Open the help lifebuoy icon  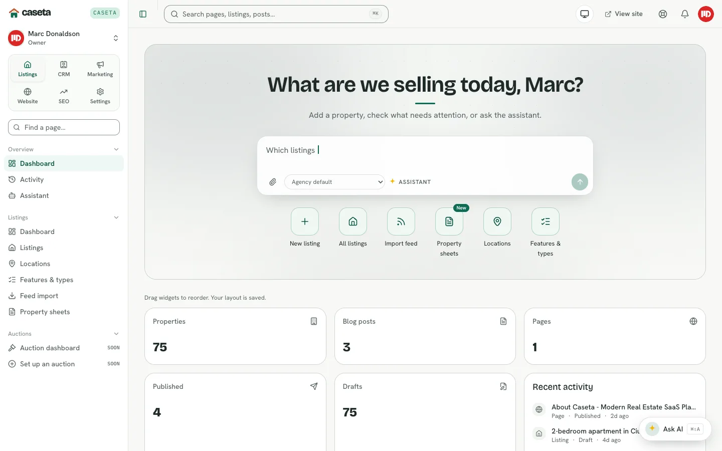[x=663, y=14]
